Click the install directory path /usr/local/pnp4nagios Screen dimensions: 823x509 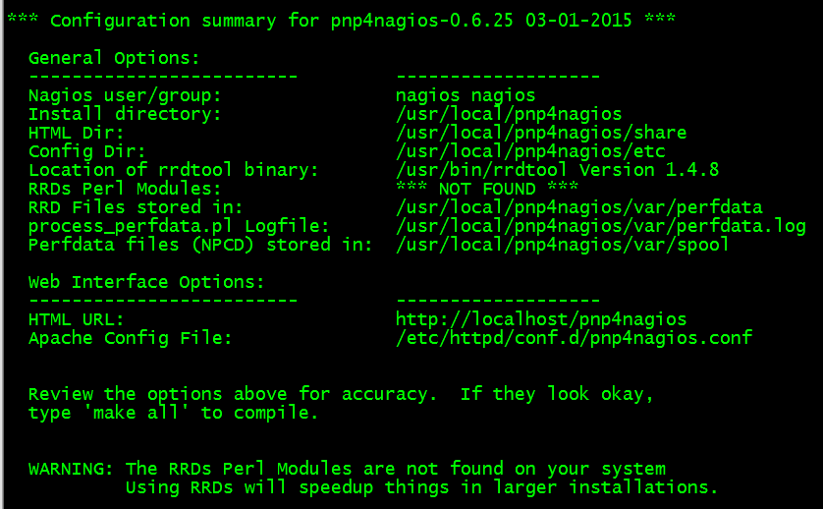click(509, 114)
